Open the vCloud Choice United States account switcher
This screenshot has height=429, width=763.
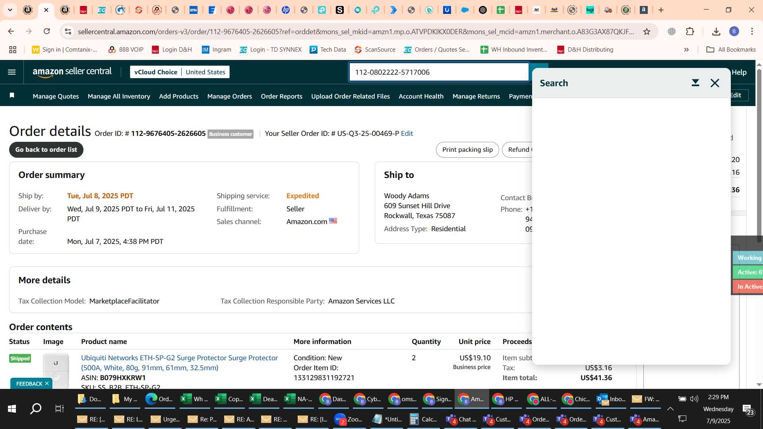pyautogui.click(x=180, y=72)
